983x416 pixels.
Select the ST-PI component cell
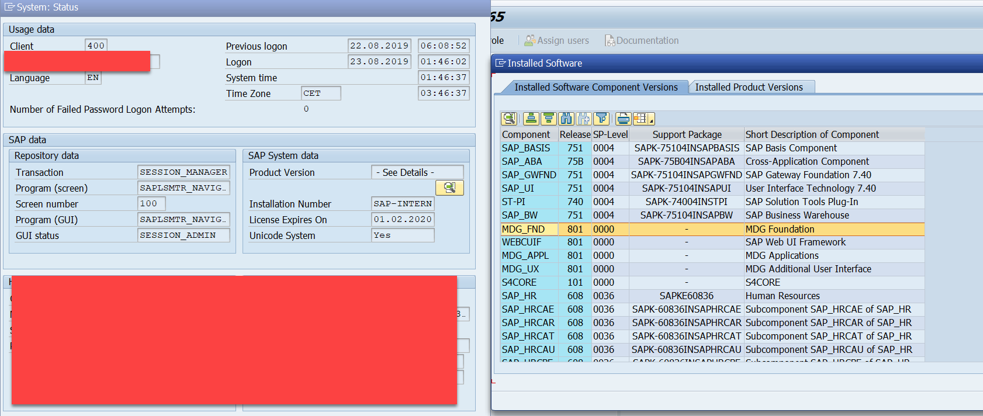(529, 202)
